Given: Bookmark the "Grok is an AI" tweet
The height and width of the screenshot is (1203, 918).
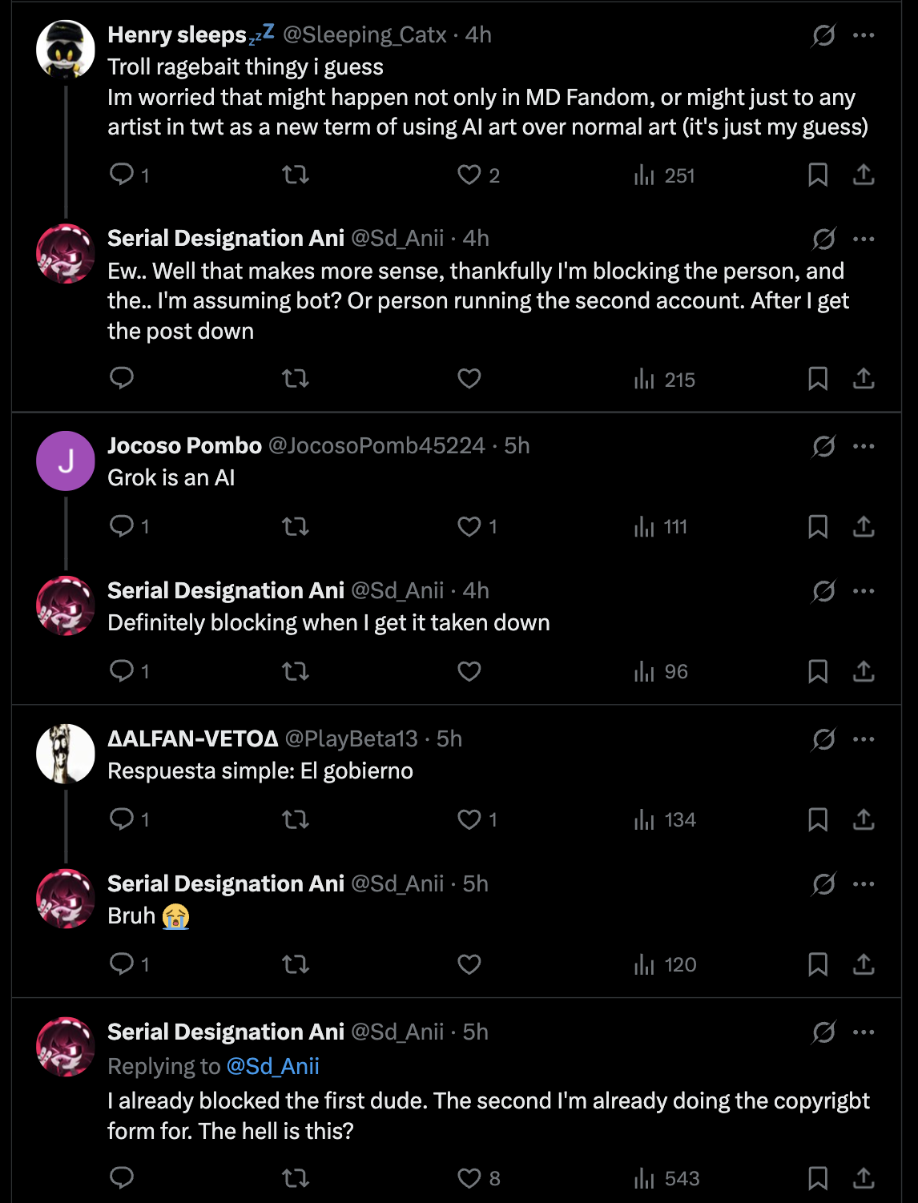Looking at the screenshot, I should [818, 526].
